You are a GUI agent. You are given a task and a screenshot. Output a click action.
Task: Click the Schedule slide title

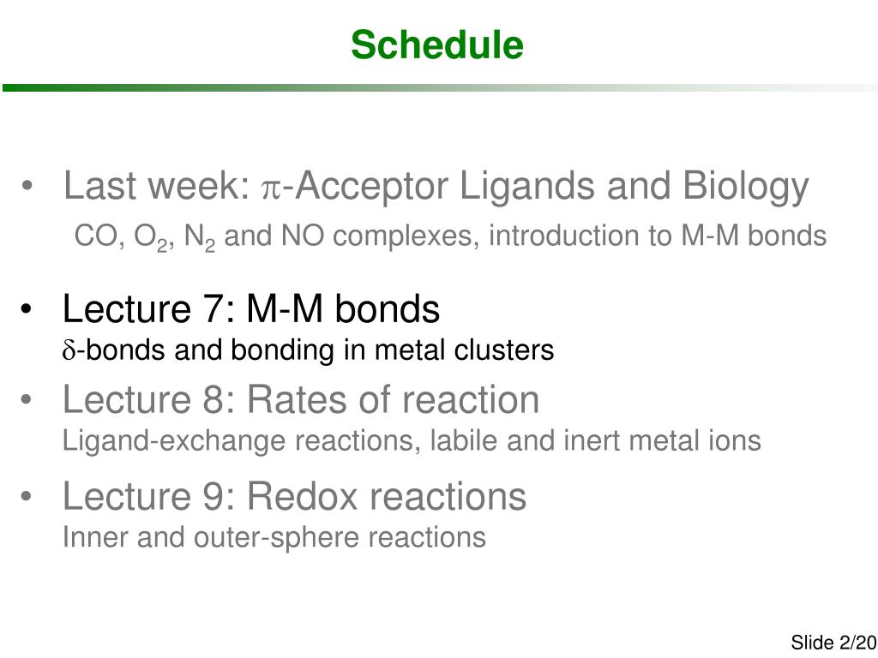(437, 45)
